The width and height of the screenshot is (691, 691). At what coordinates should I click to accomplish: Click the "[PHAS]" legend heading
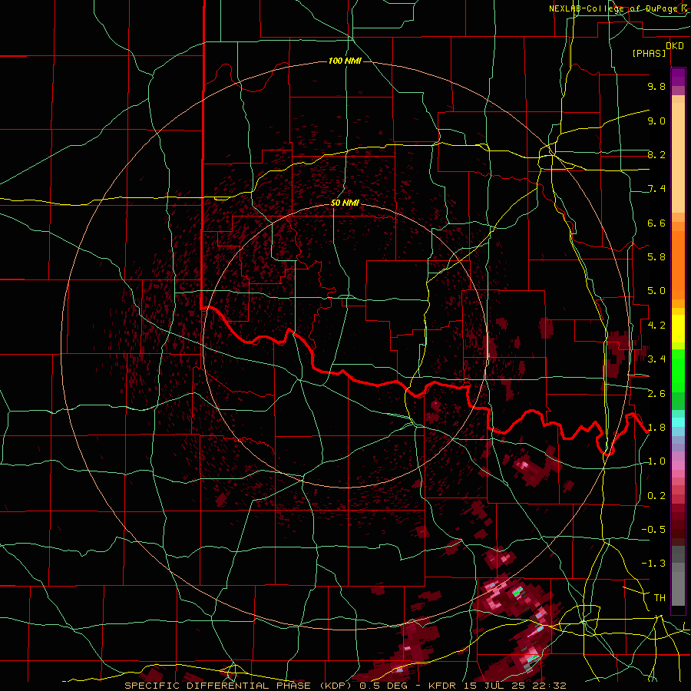point(649,54)
